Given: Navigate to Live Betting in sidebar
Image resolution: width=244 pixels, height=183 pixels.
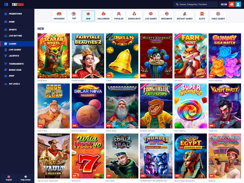Looking at the screenshot, I should point(15,36).
